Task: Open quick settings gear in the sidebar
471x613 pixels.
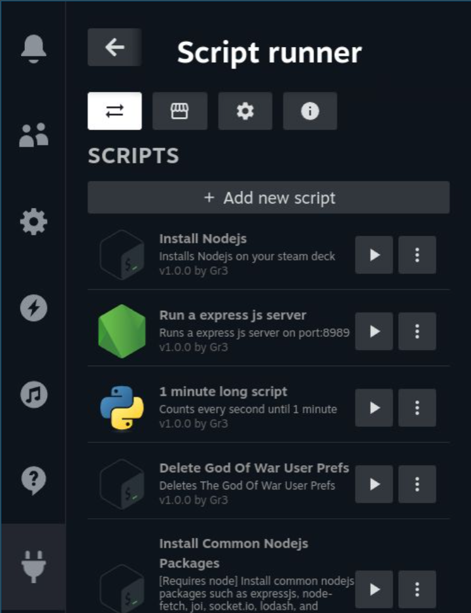Action: coord(33,222)
